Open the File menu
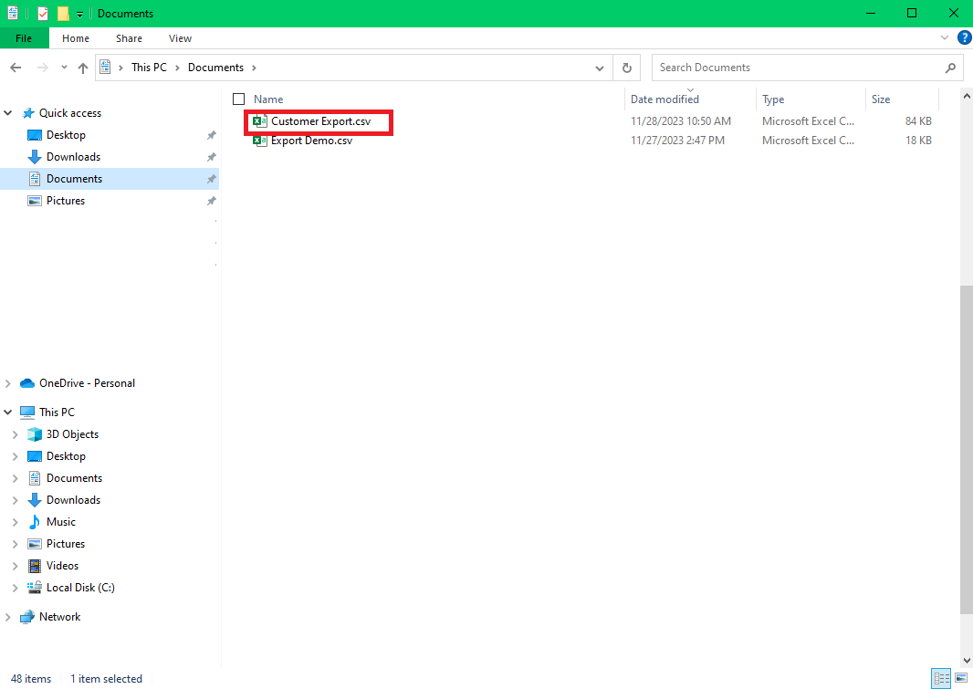Viewport: 973px width, 689px height. pos(24,38)
